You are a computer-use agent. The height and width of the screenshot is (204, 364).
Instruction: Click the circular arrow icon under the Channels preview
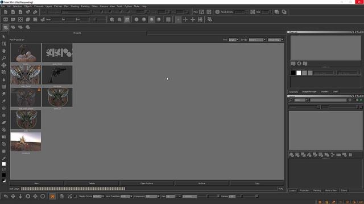point(299,63)
